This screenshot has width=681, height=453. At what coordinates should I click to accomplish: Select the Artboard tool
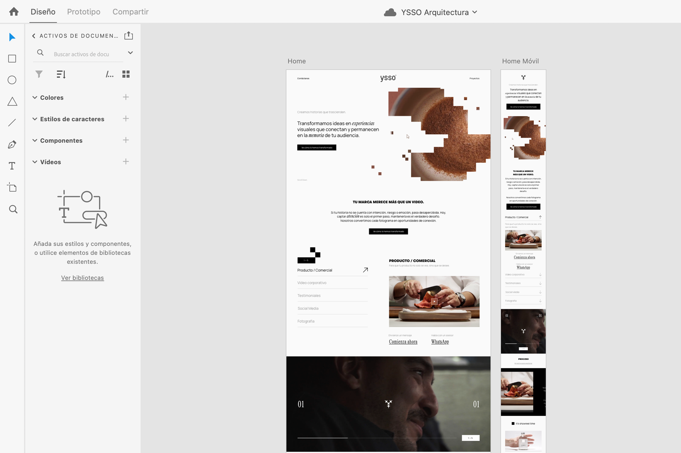(12, 187)
